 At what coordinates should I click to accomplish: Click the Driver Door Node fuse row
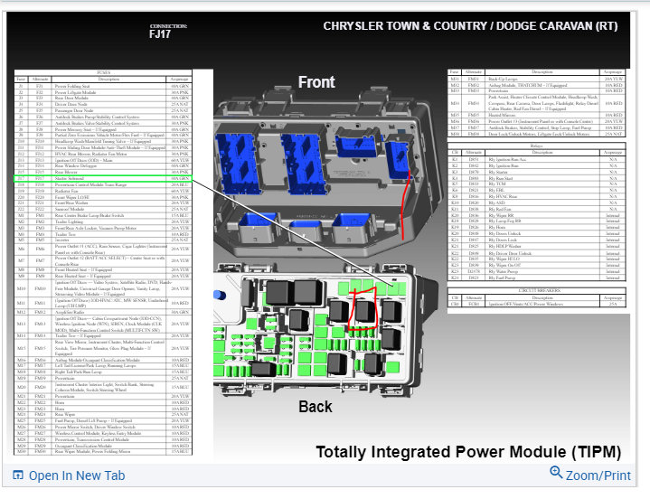(x=103, y=105)
